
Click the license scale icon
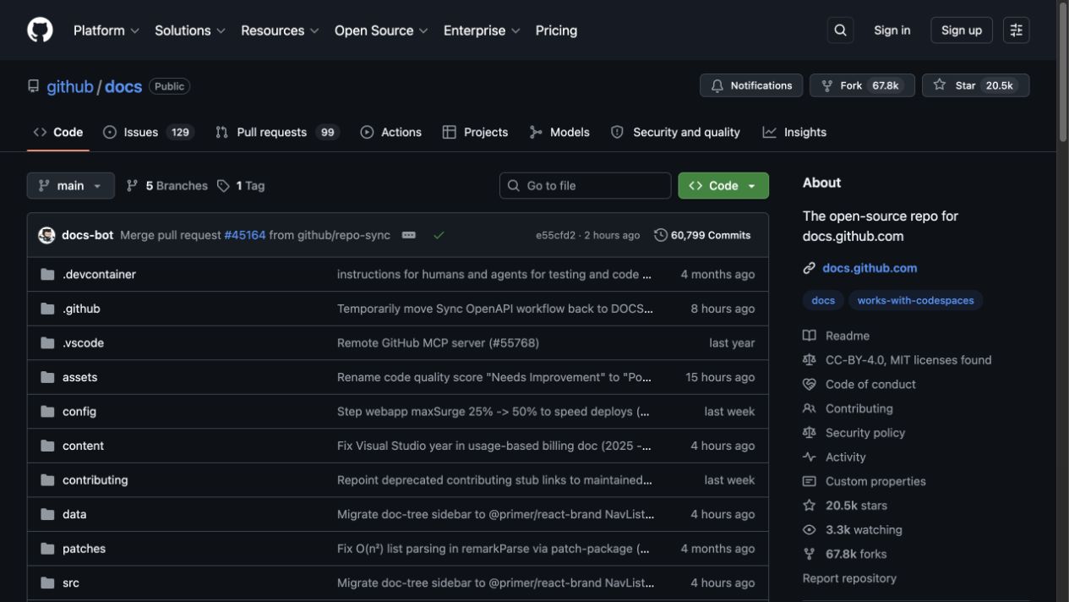click(x=809, y=359)
